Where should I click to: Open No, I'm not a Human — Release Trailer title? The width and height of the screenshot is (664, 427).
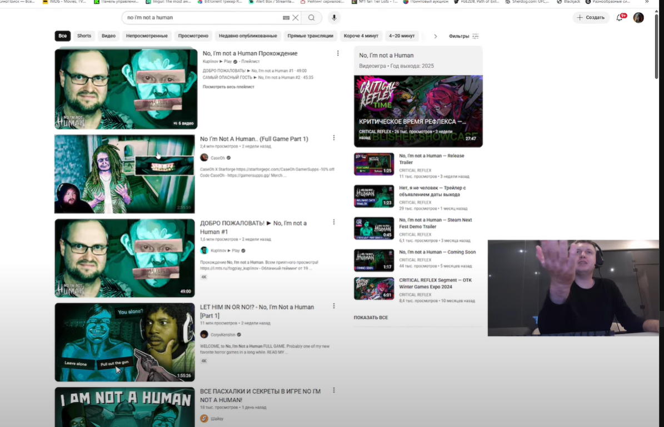click(432, 159)
